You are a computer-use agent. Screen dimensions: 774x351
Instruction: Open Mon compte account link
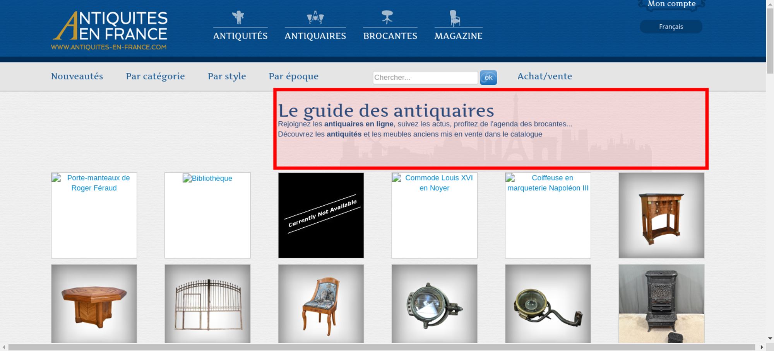point(671,4)
